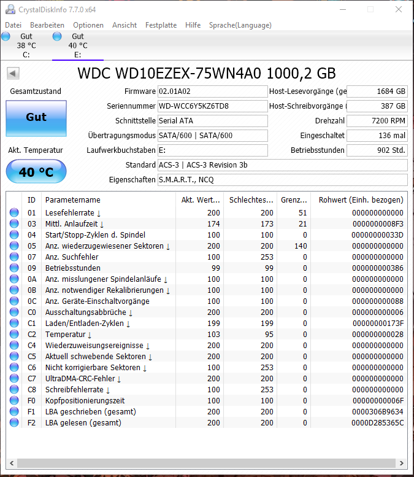
Task: Click the ID column header
Action: 32,200
